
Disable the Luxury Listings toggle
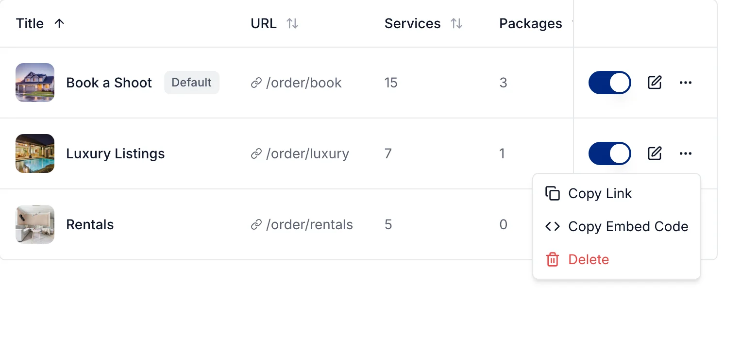(610, 153)
